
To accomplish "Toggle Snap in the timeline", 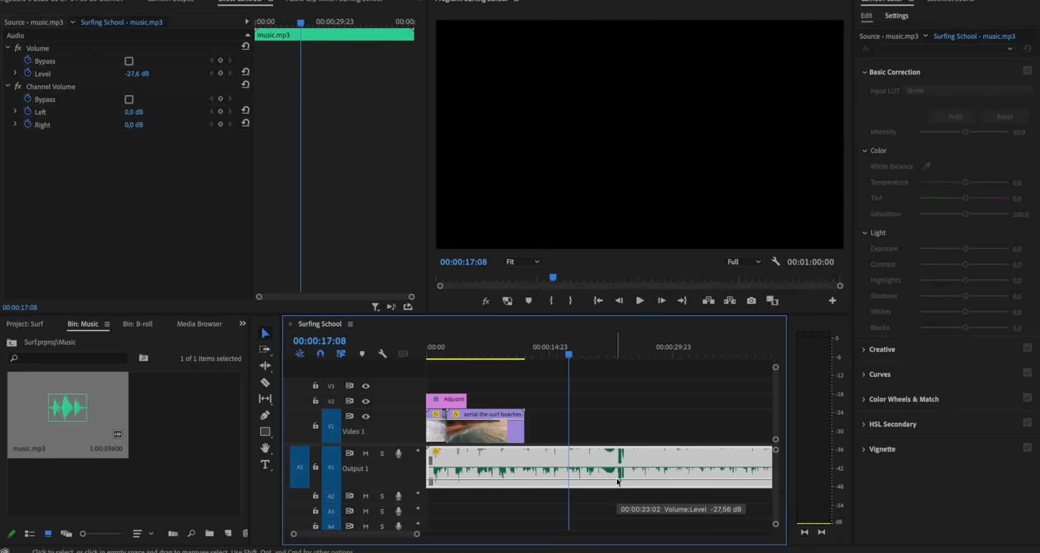I will (320, 353).
